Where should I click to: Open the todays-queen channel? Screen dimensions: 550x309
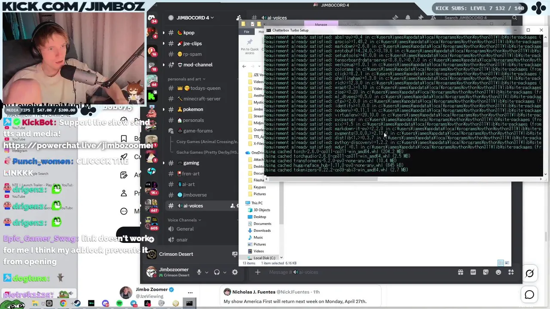(205, 88)
